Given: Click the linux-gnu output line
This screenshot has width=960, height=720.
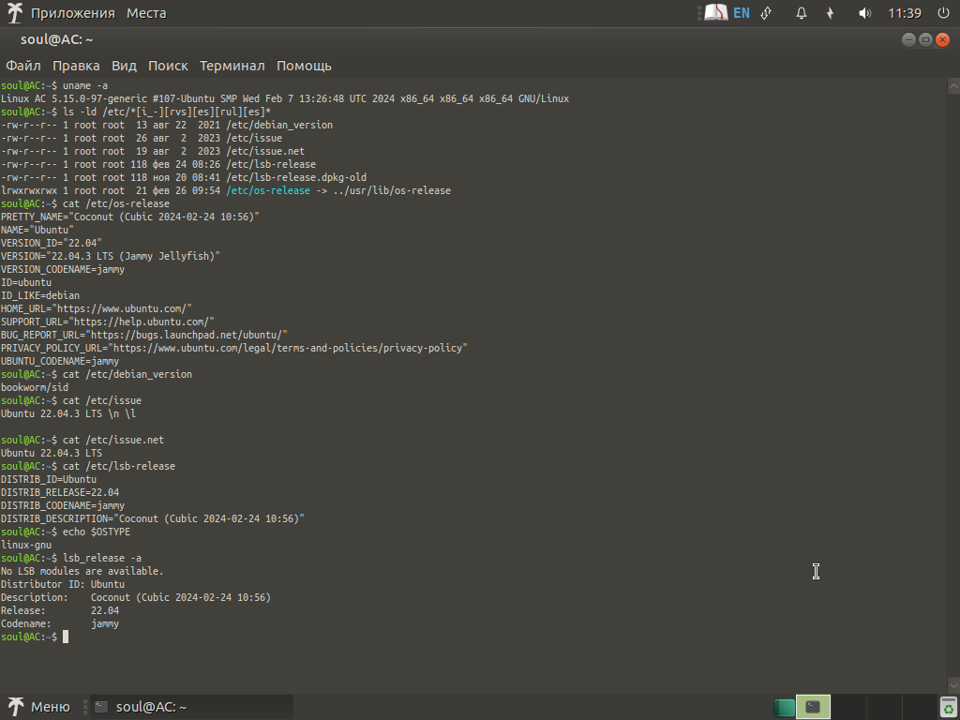Looking at the screenshot, I should coord(25,545).
